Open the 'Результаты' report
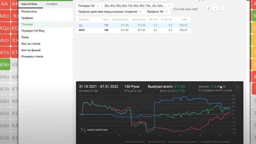Screen dimensions: 256x144 (29, 12)
